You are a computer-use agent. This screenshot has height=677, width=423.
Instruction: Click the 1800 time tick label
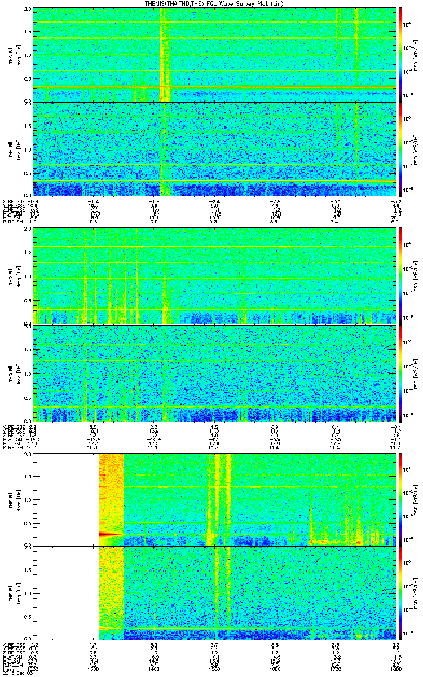point(395,669)
